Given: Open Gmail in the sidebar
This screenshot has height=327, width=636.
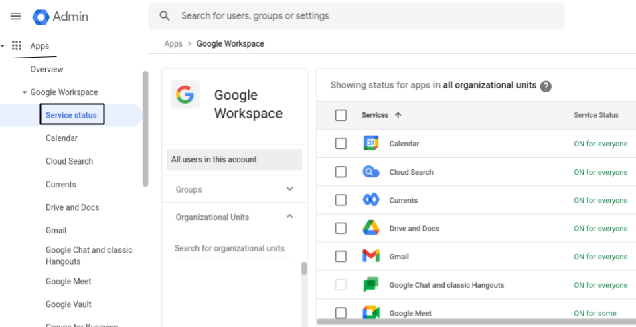Looking at the screenshot, I should pos(56,231).
